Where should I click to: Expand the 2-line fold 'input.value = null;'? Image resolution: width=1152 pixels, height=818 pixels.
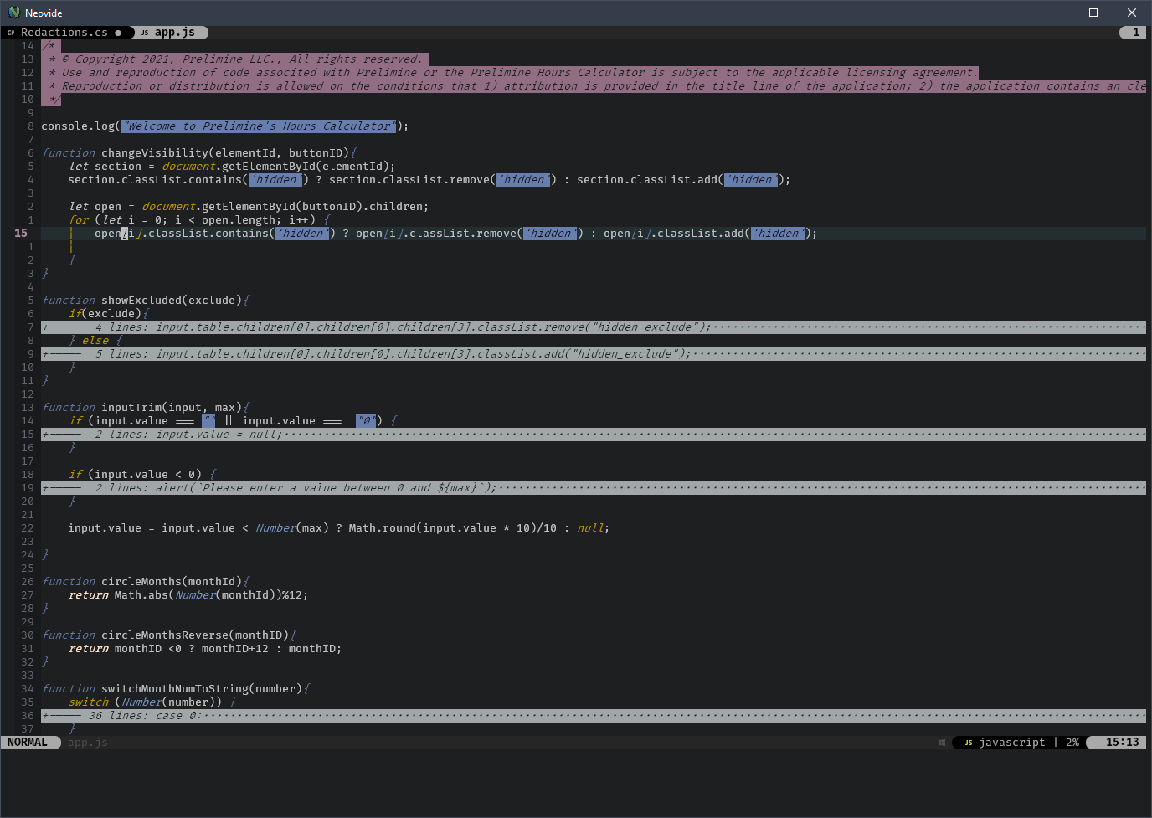pos(594,435)
